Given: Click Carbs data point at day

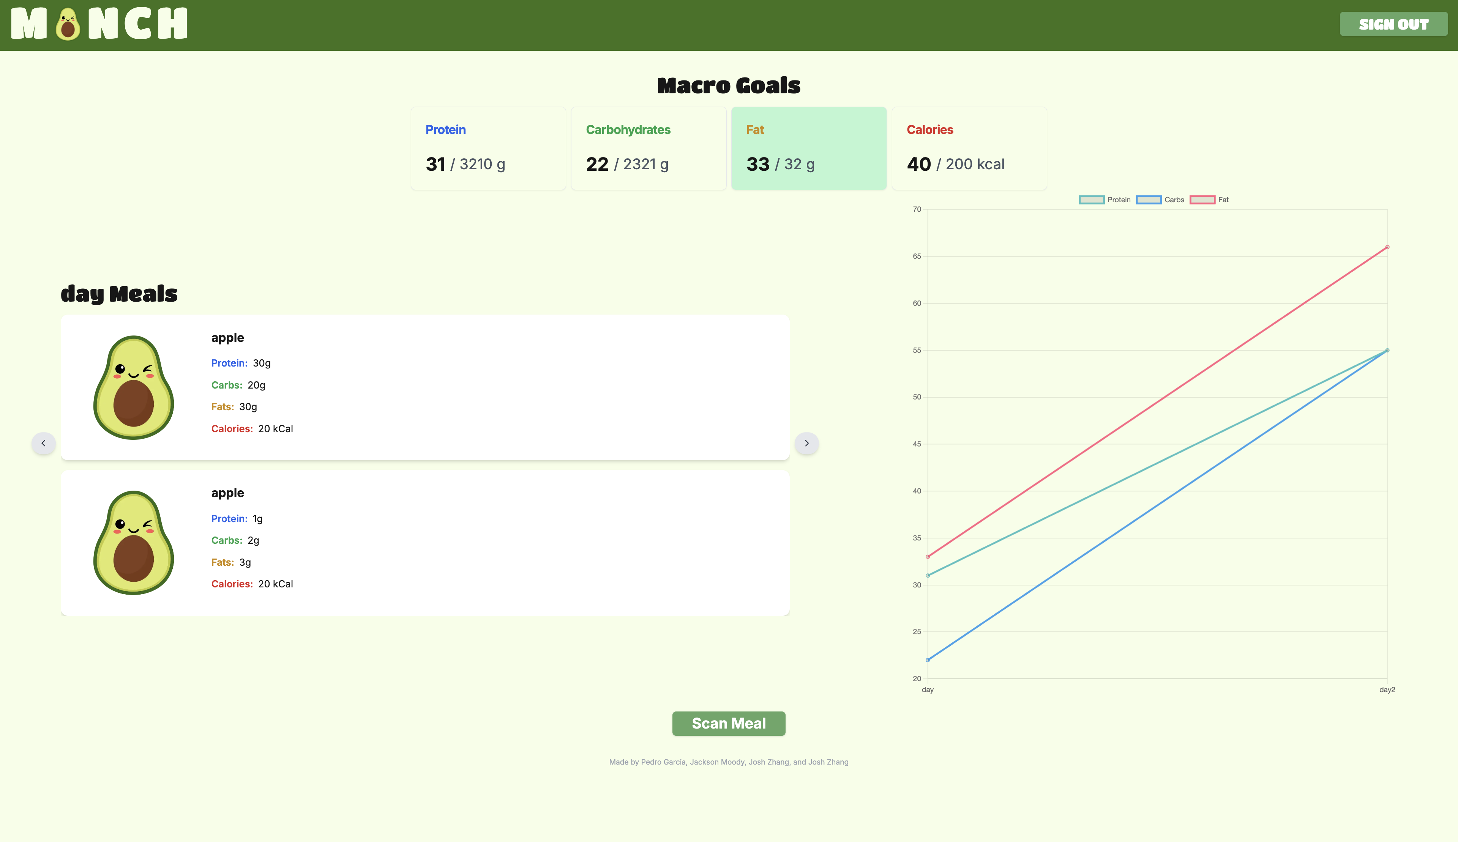Looking at the screenshot, I should 928,660.
